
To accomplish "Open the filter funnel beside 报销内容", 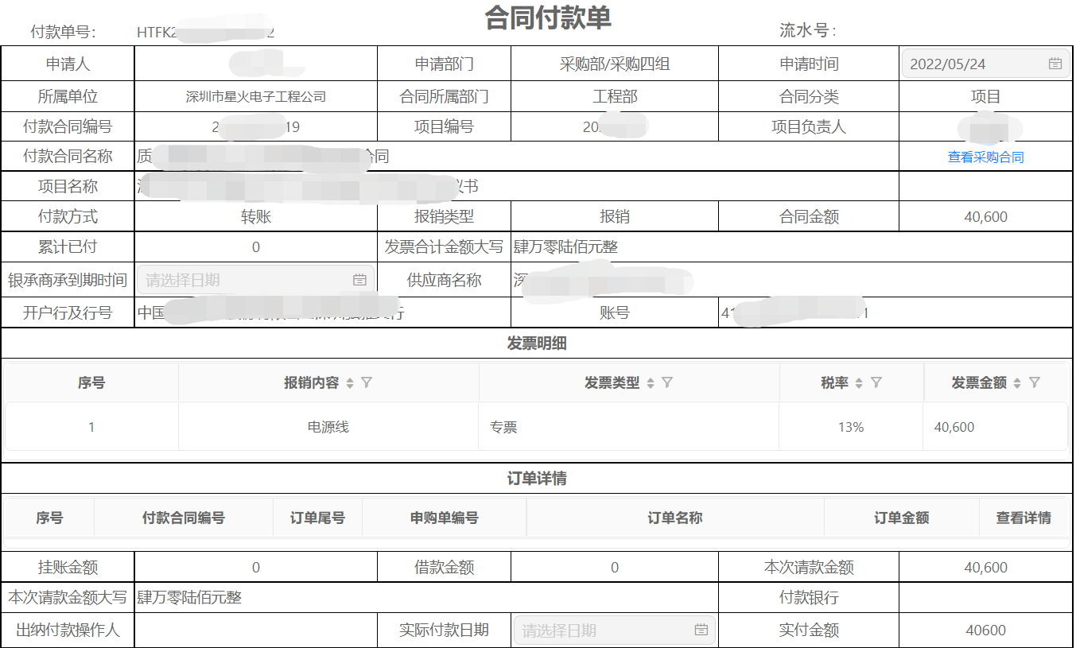I will 367,382.
